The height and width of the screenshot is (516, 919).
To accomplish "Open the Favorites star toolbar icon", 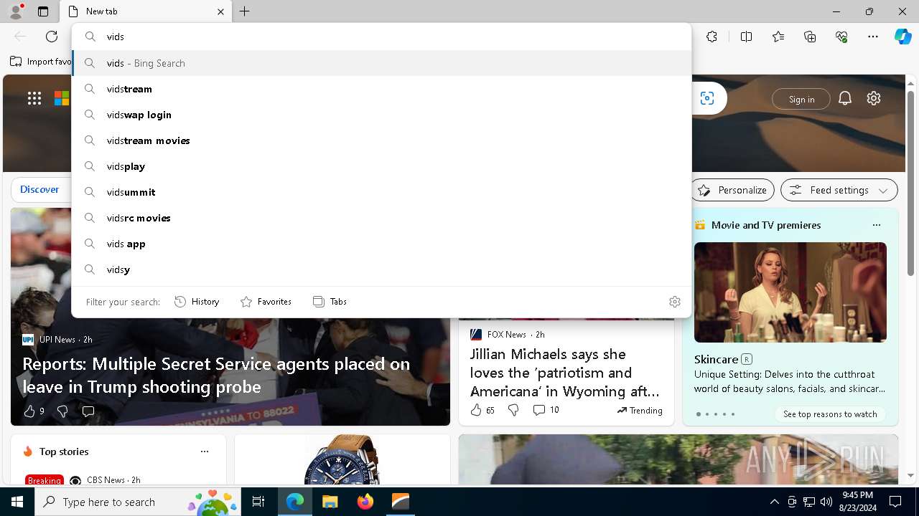I will click(x=778, y=37).
